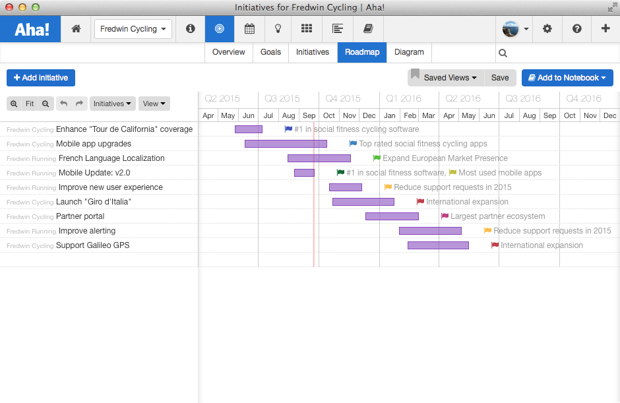Click the flag for Top rated social fitness cycling apps
Image resolution: width=620 pixels, height=403 pixels.
[x=353, y=144]
